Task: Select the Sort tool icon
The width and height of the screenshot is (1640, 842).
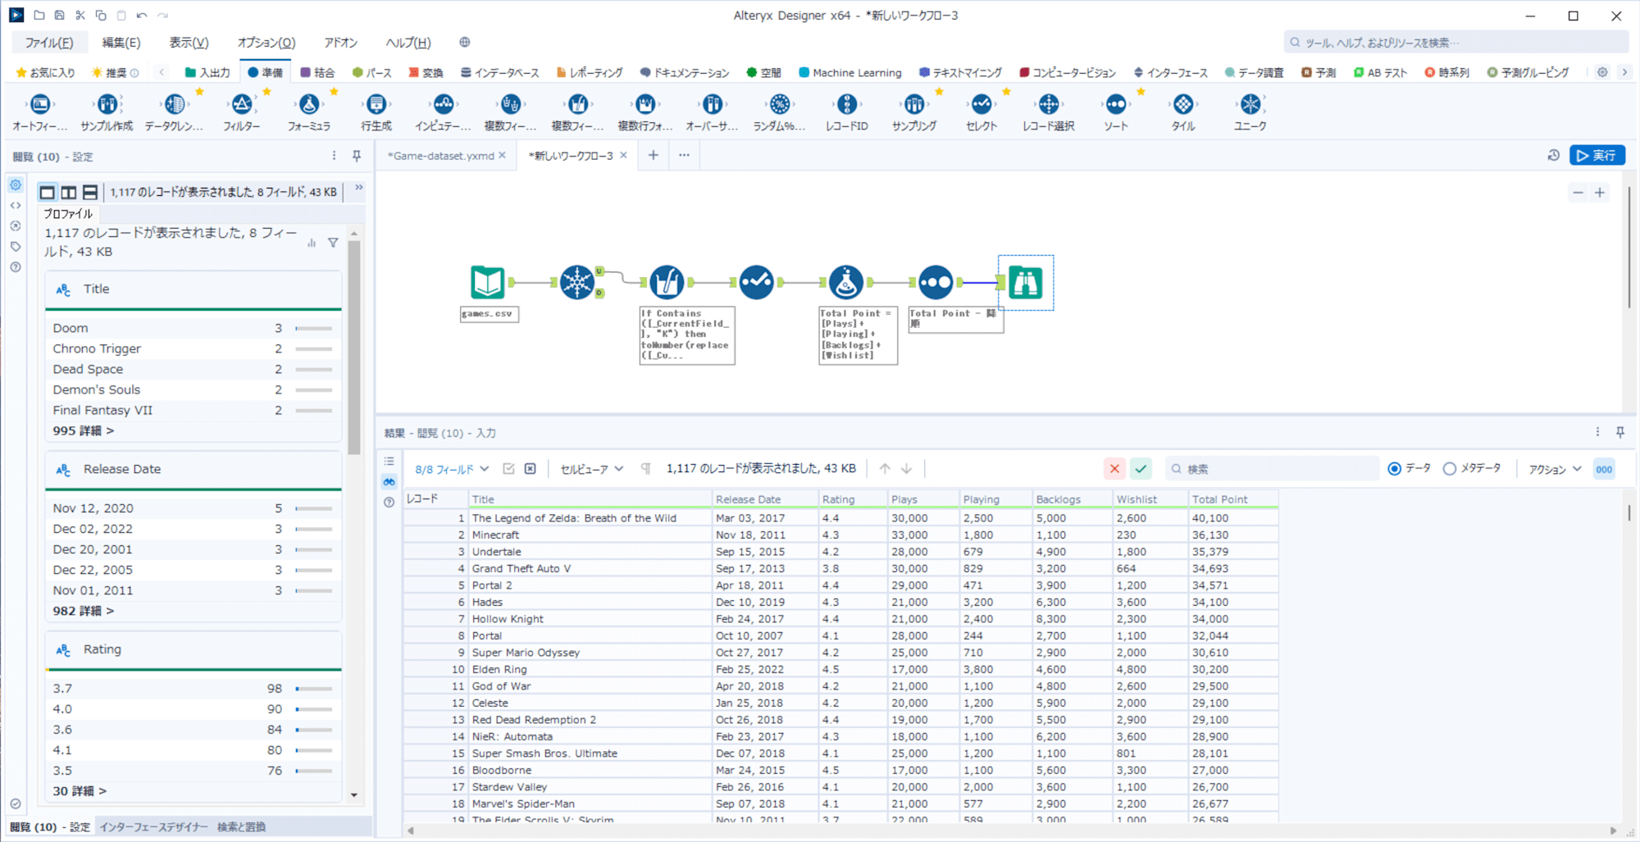Action: coord(1115,104)
